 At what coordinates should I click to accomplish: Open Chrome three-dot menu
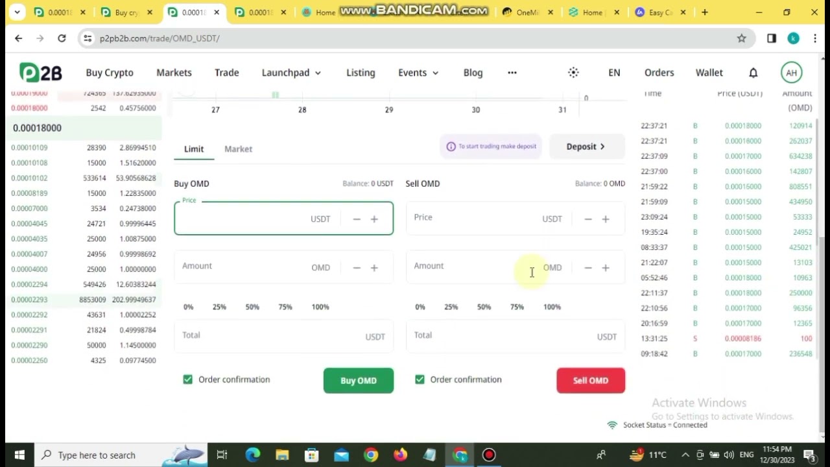tap(815, 38)
